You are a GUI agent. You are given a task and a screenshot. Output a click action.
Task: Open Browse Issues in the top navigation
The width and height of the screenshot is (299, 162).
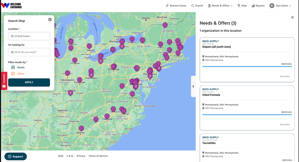176,6
